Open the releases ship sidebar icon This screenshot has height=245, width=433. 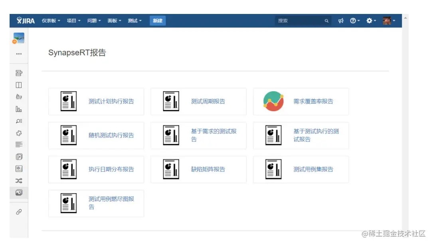point(19,97)
